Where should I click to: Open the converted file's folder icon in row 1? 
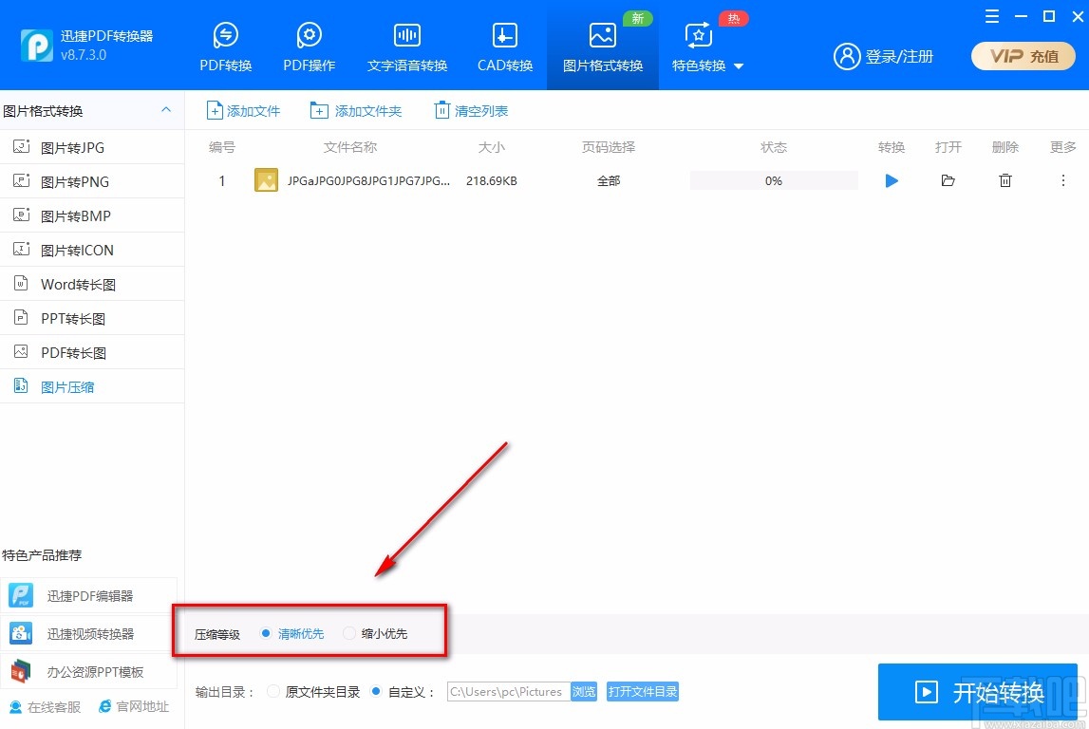click(948, 180)
